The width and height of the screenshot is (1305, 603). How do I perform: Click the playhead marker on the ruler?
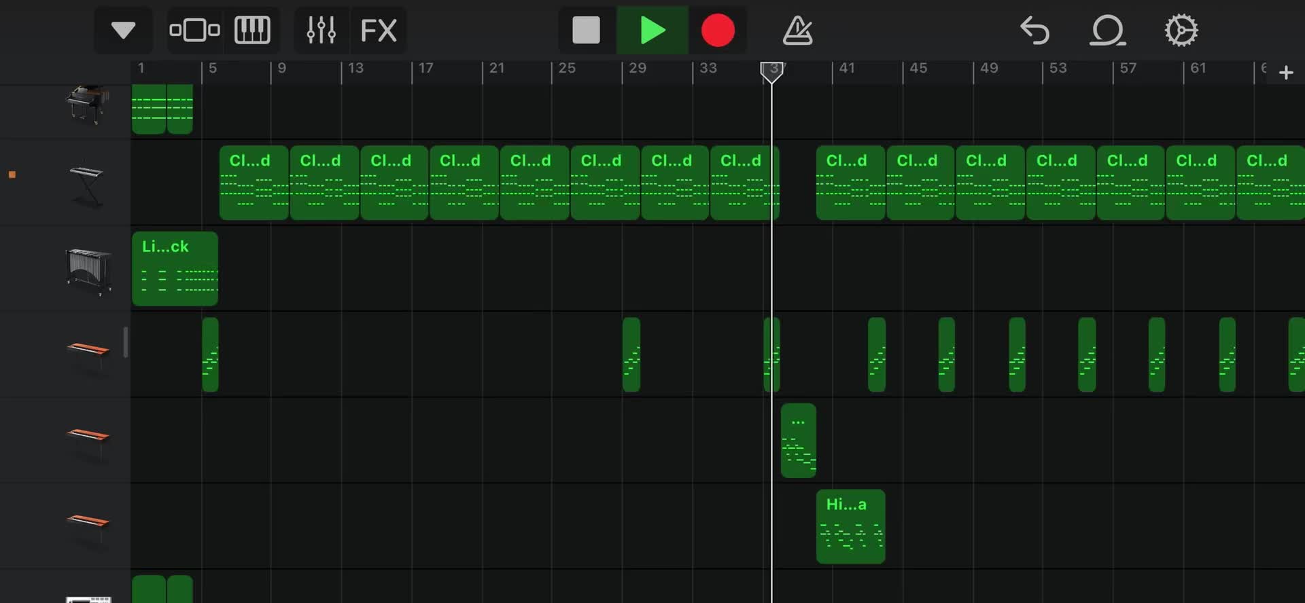pos(771,72)
